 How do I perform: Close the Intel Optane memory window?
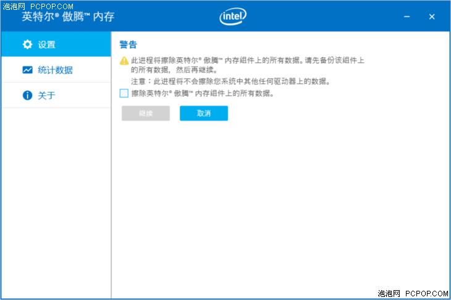pyautogui.click(x=432, y=17)
